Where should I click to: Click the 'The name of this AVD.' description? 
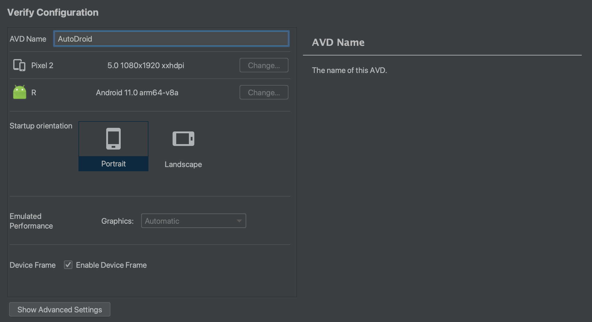(349, 70)
